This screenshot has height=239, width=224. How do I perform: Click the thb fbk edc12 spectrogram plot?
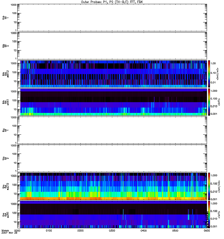[112, 74]
